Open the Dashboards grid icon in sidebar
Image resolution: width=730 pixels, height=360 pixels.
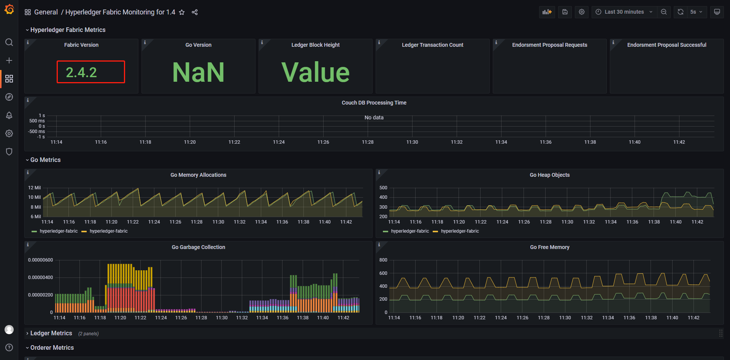[9, 79]
